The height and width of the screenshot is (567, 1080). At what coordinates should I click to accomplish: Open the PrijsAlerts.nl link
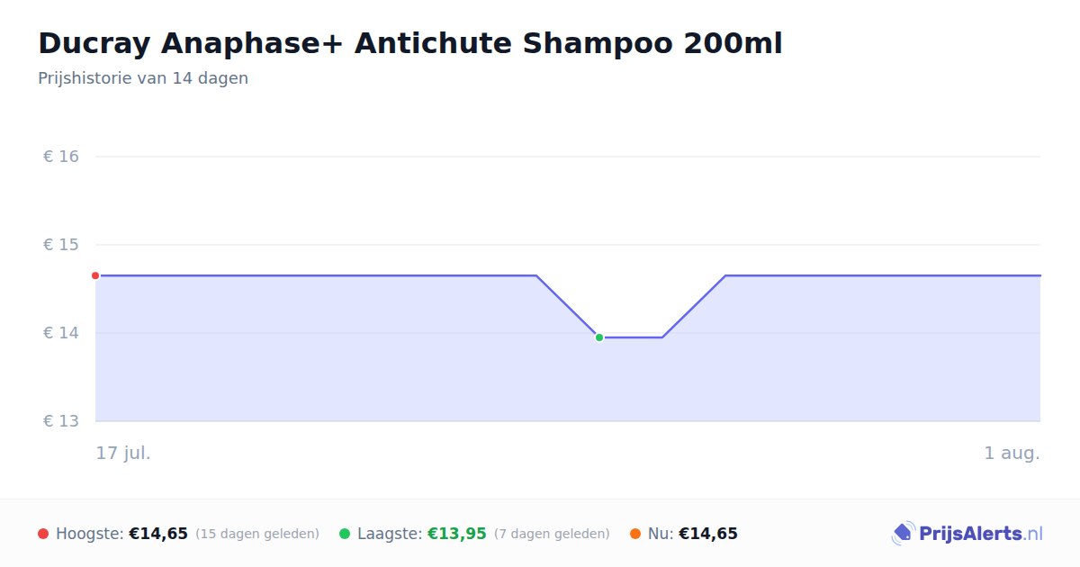pyautogui.click(x=981, y=534)
